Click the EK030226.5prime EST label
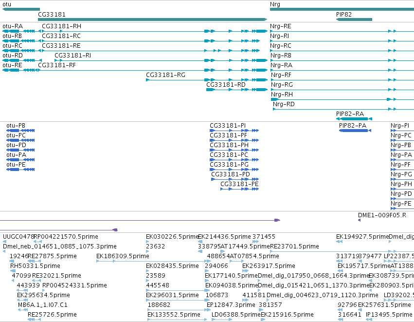This screenshot has height=322, width=414. pos(172,237)
